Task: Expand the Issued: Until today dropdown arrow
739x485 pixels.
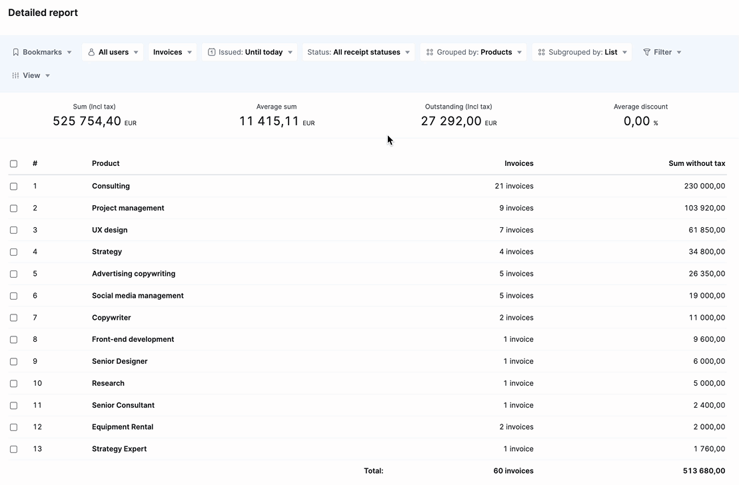Action: [291, 53]
